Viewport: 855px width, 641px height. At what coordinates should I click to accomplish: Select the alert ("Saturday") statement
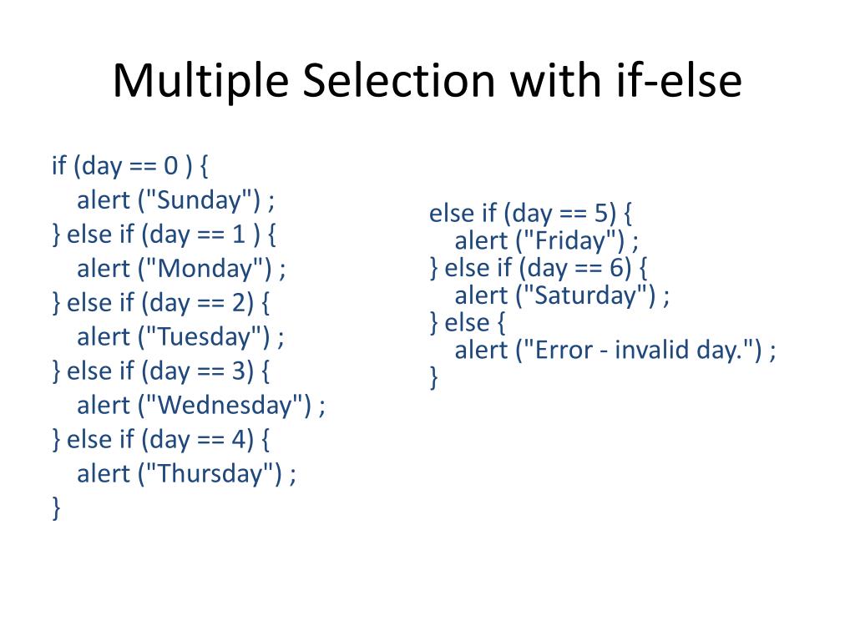562,295
